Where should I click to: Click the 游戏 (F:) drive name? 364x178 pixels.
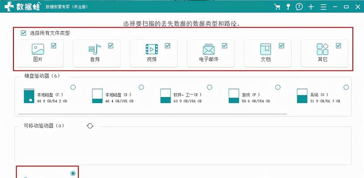tap(251, 95)
